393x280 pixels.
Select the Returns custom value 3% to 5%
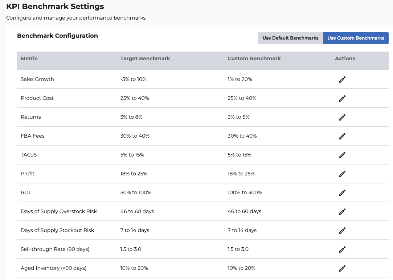point(238,117)
